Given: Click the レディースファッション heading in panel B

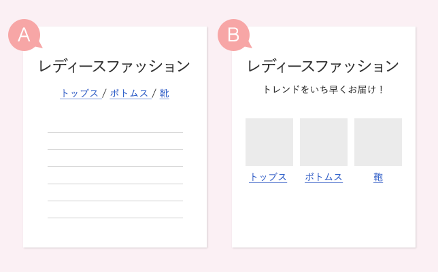Looking at the screenshot, I should pos(323,66).
